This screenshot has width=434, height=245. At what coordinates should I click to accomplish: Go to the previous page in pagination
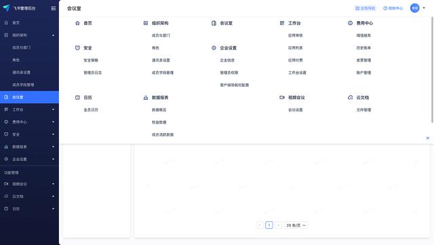(x=260, y=225)
